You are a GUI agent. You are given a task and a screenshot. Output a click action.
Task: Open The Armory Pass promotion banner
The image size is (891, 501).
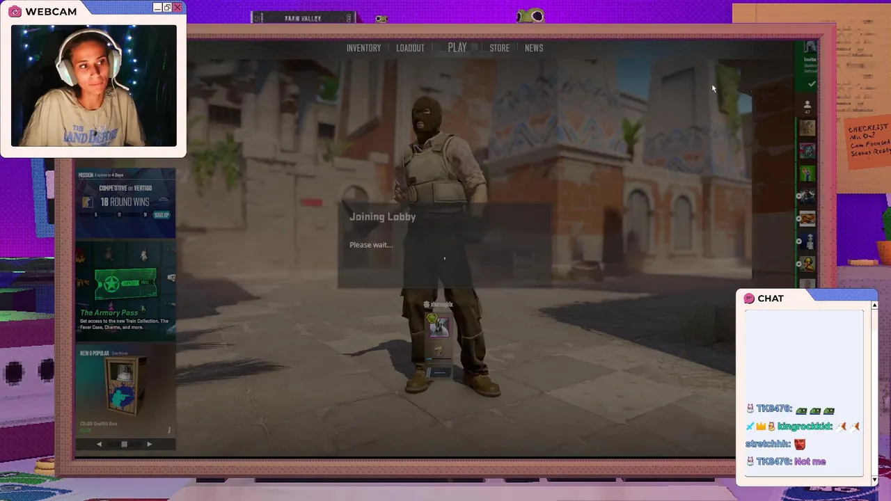(125, 291)
